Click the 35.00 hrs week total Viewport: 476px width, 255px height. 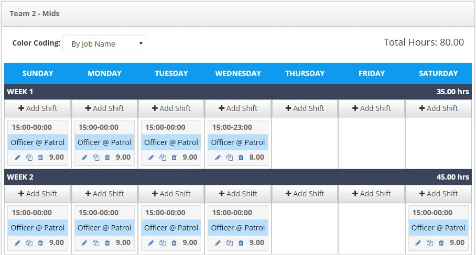pos(452,92)
